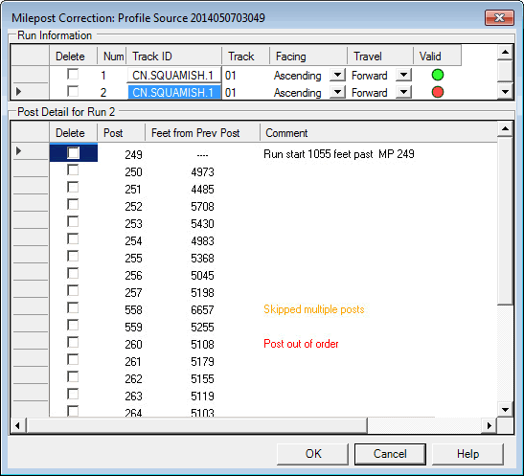Tick Delete checkbox for post 558
This screenshot has height=476, width=524.
(73, 308)
